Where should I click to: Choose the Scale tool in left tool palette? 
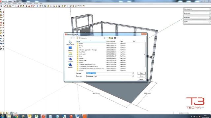point(1,28)
